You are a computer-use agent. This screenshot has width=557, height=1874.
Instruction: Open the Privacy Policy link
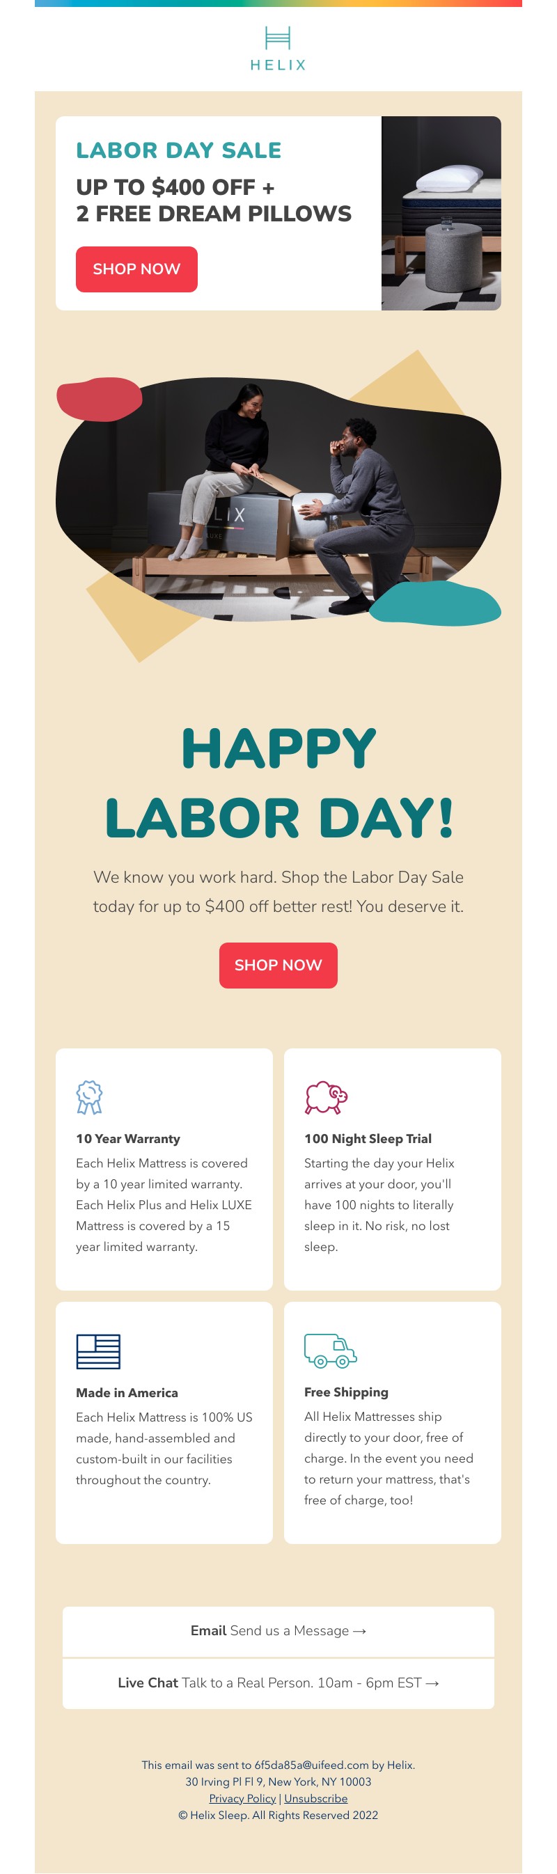click(242, 1797)
